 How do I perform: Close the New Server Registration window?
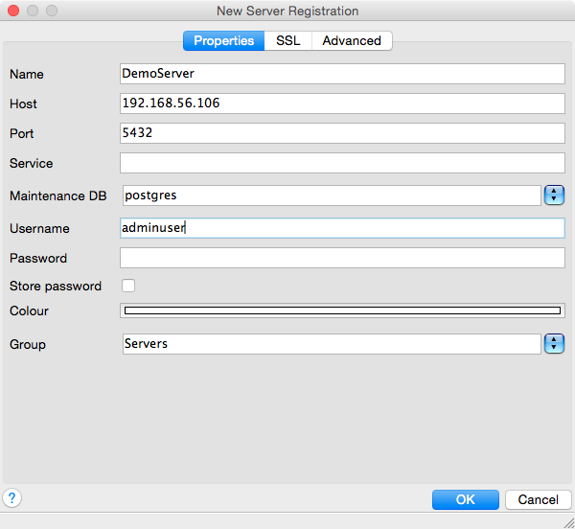[x=13, y=11]
